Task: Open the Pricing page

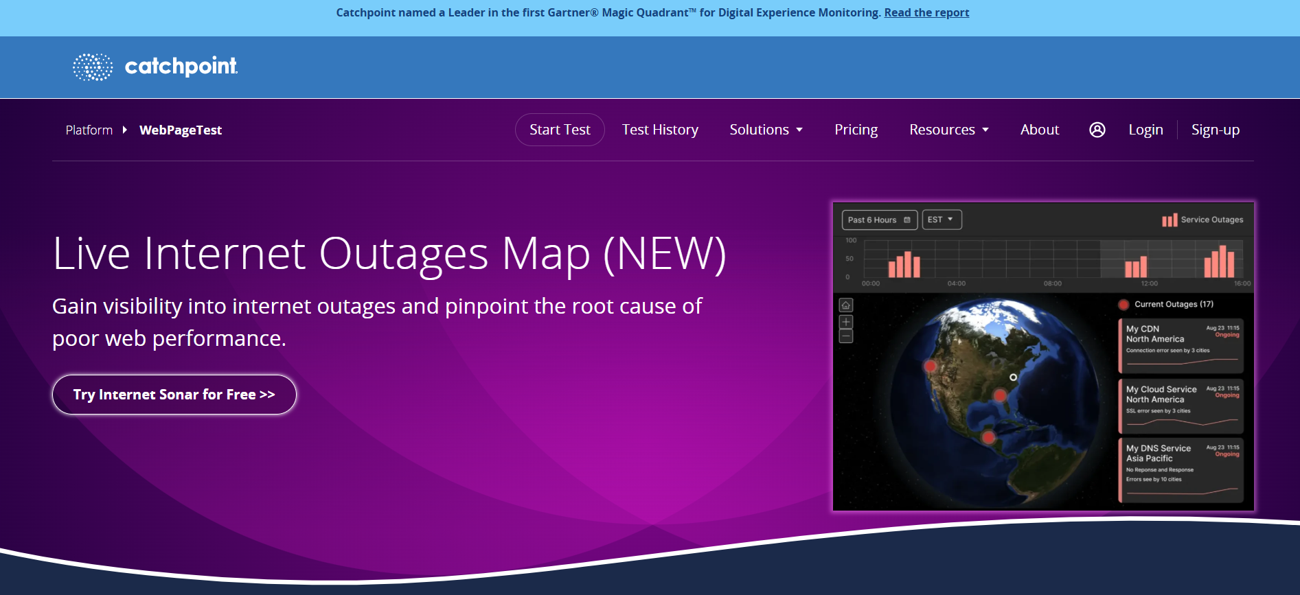Action: pyautogui.click(x=856, y=130)
